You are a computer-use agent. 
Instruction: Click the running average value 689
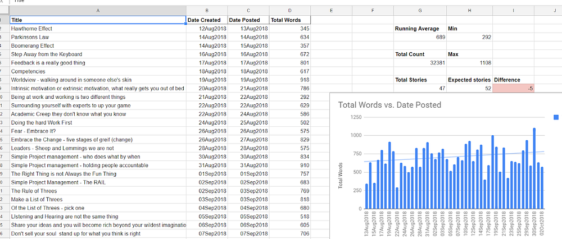click(x=420, y=37)
